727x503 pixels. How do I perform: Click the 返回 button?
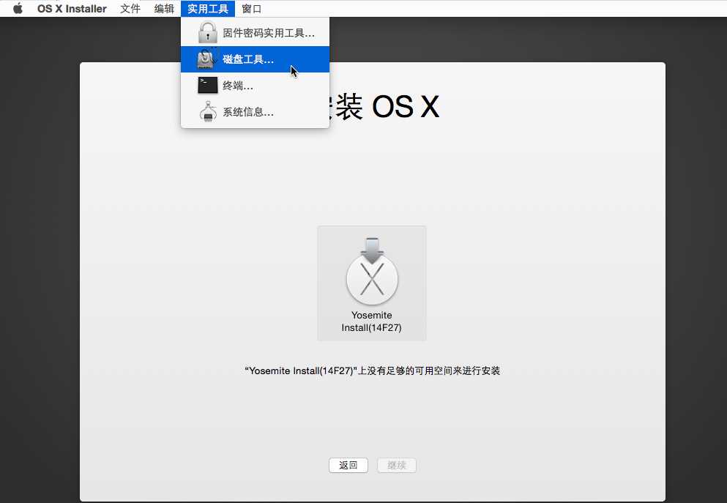348,465
